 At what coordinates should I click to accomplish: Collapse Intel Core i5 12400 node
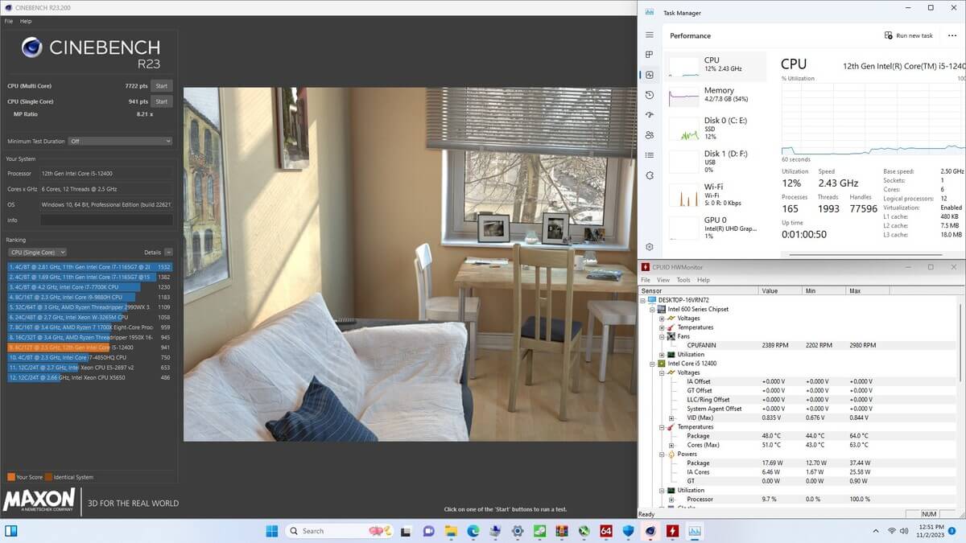[x=652, y=364]
